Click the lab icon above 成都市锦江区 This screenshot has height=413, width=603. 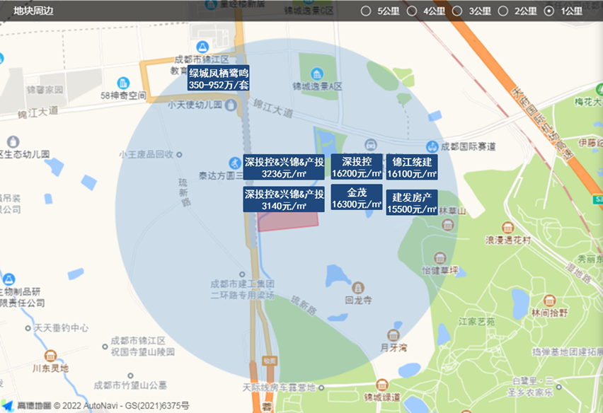pos(202,47)
